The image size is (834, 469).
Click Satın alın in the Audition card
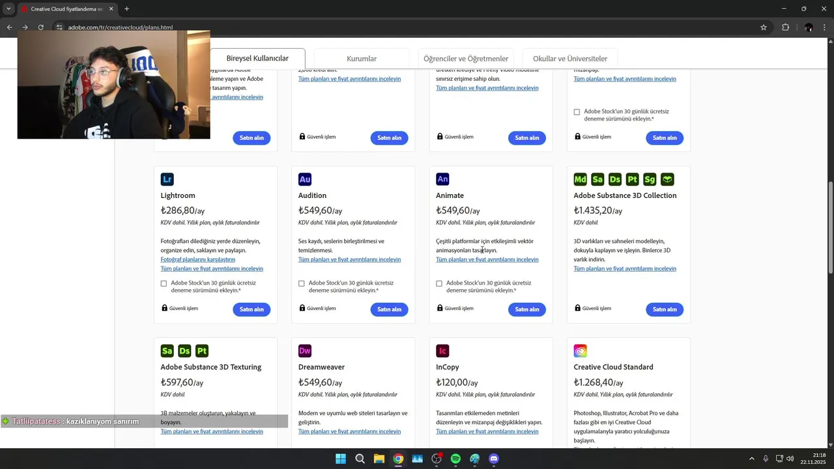click(389, 309)
